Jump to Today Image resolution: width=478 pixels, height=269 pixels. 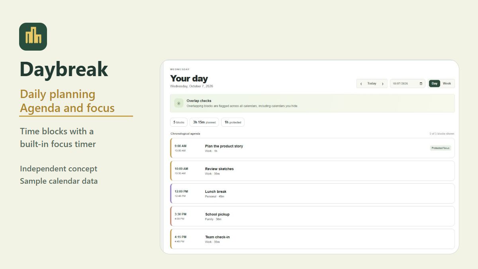click(x=372, y=84)
